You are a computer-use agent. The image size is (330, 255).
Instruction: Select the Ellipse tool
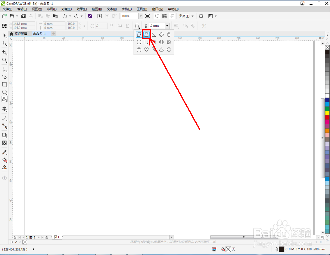(x=5, y=92)
